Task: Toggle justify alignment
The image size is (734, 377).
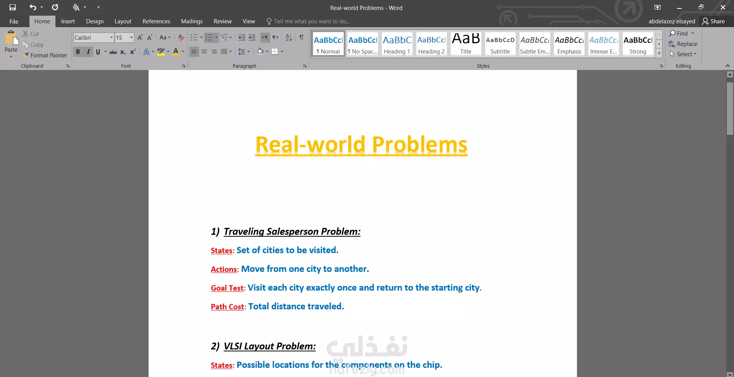Action: click(x=224, y=52)
